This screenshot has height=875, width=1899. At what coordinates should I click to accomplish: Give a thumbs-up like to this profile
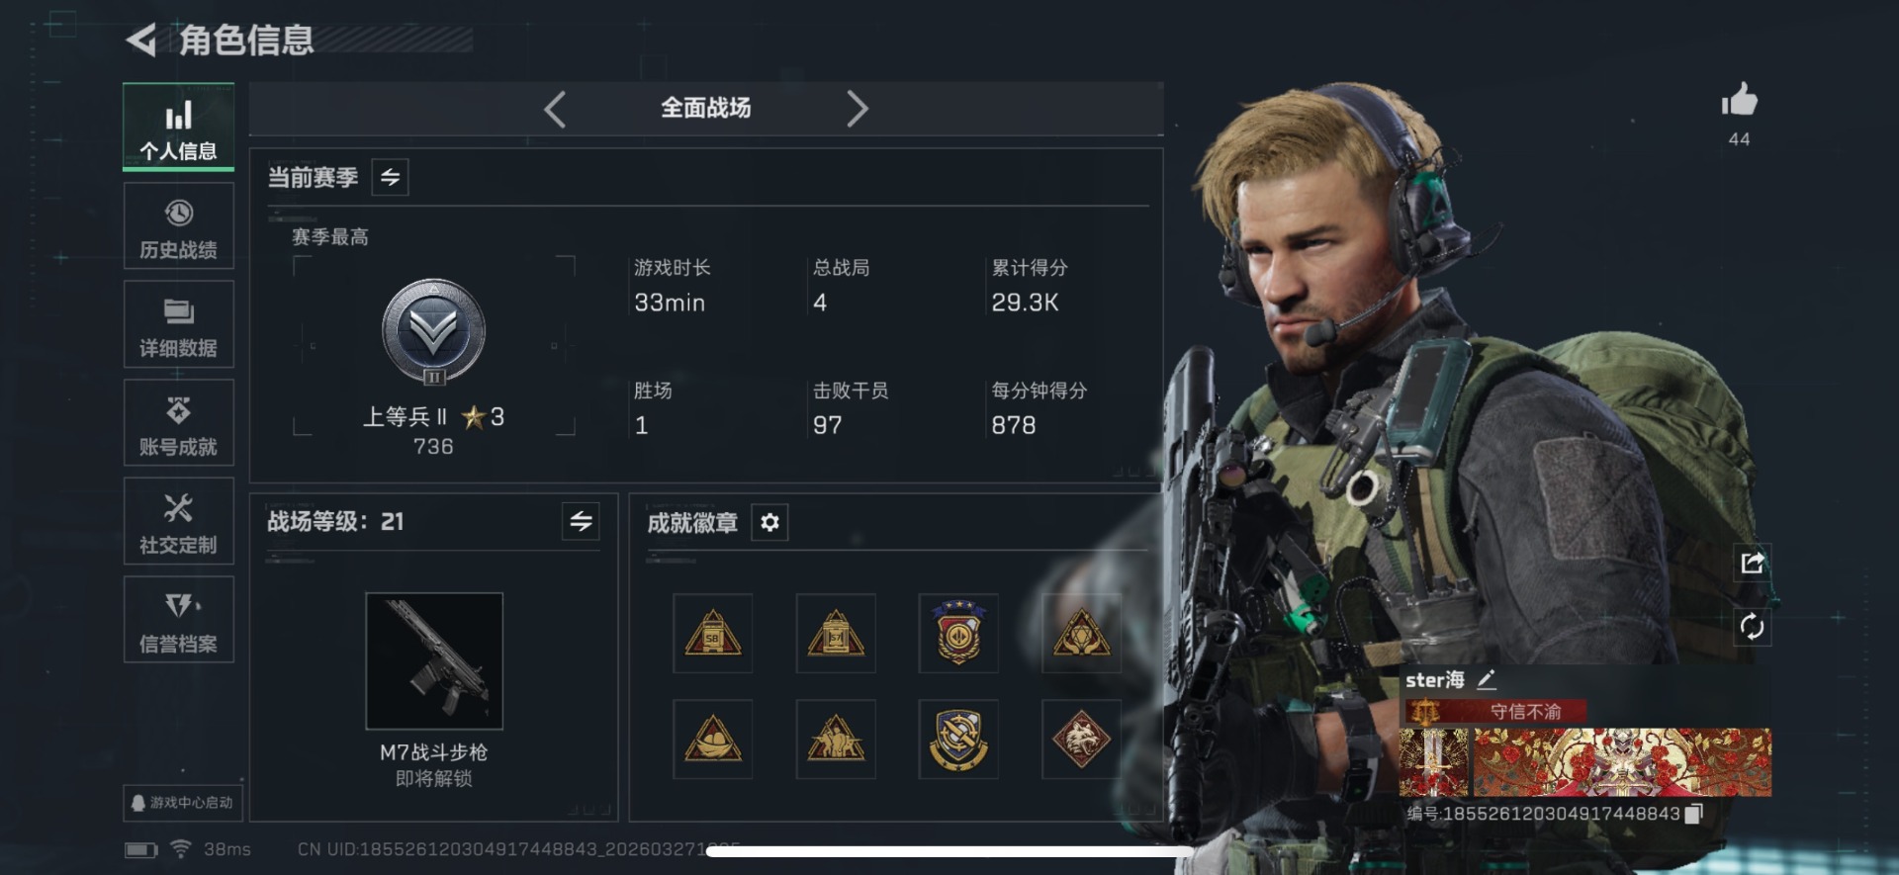pos(1739,100)
